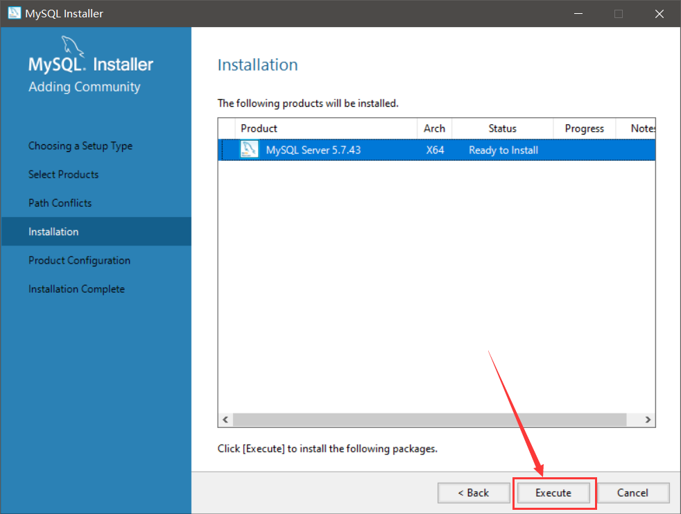Open Product Configuration step

[79, 260]
